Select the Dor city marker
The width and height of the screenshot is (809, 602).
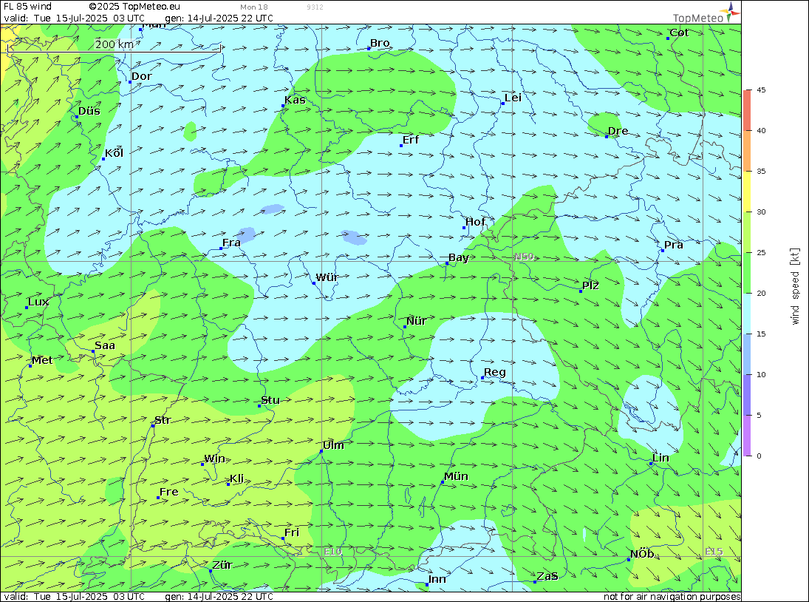[130, 82]
